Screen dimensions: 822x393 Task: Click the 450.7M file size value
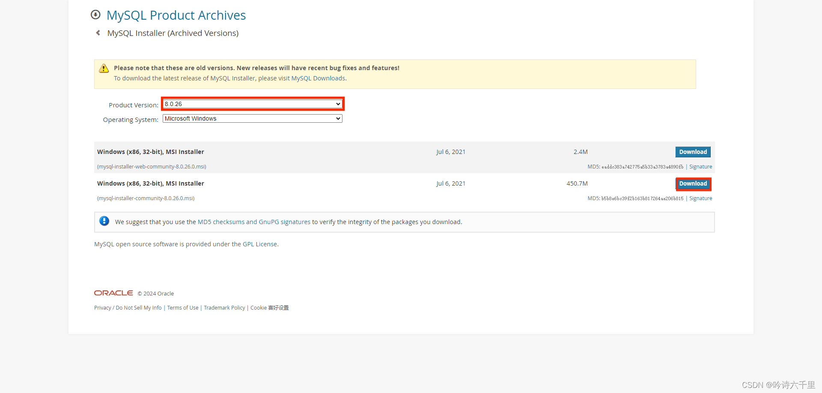click(x=577, y=183)
